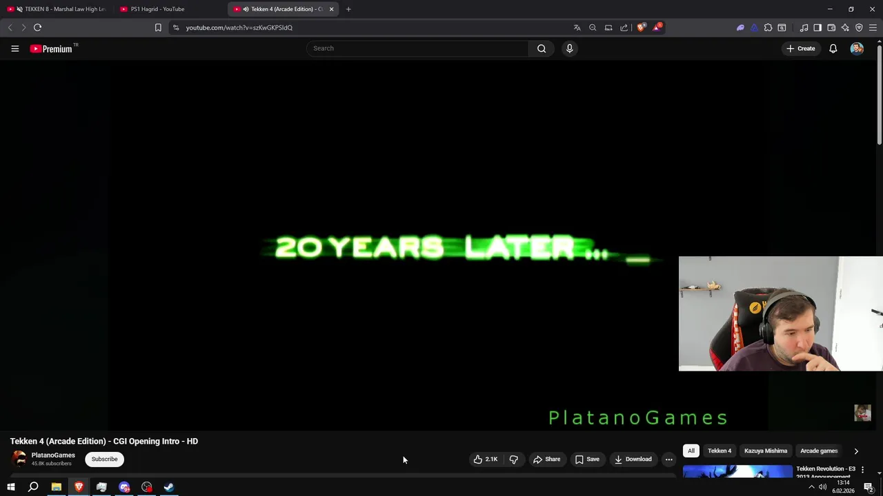Select the All filter chip
The height and width of the screenshot is (496, 883).
coord(691,451)
